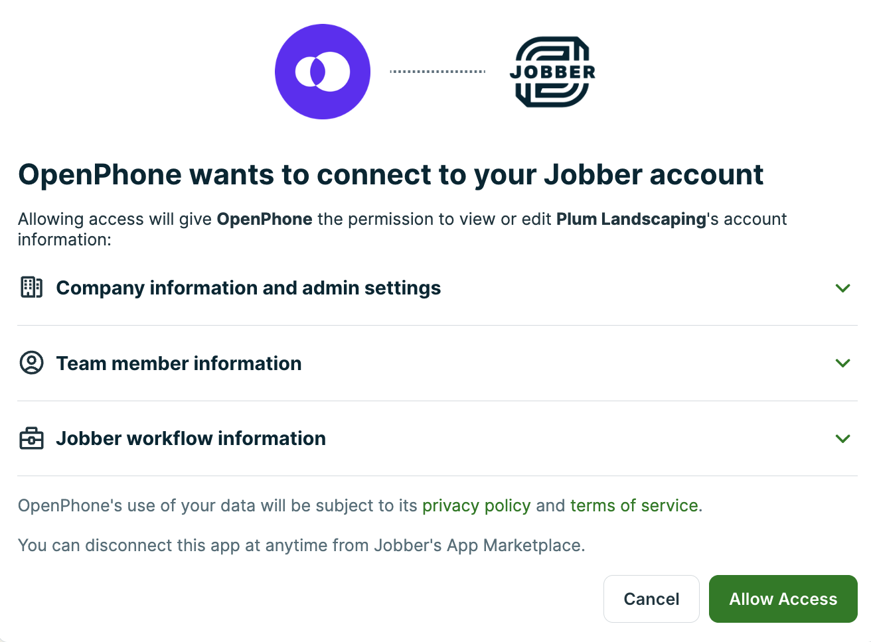
Task: Allow Access to Jobber account
Action: [x=783, y=599]
